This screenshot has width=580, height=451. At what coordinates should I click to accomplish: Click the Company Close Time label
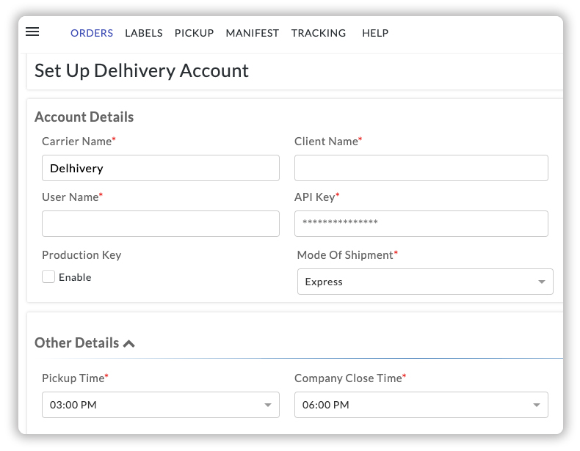[350, 378]
